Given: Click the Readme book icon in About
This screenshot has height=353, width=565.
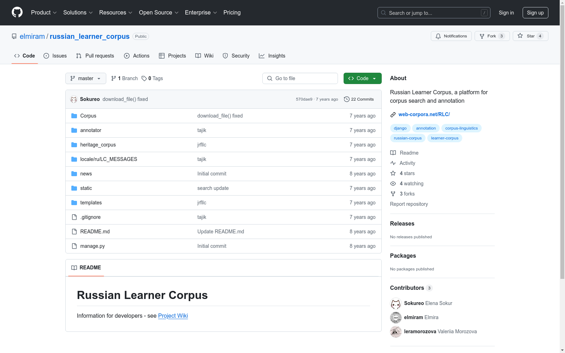Looking at the screenshot, I should (x=393, y=153).
